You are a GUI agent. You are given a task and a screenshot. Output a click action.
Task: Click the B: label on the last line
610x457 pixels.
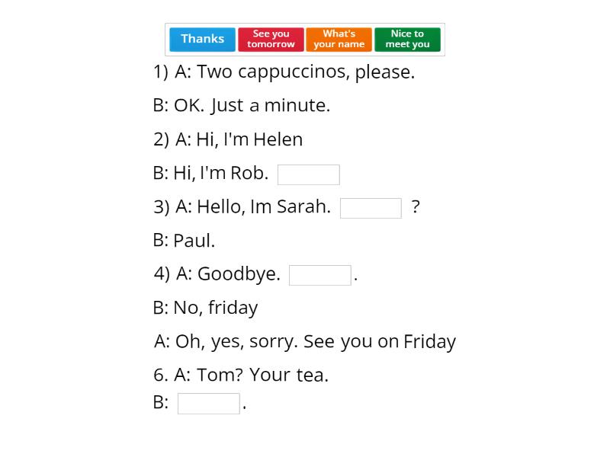click(161, 403)
